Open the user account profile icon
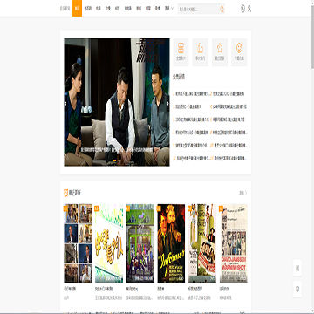Screen dimensions: 314x314 [249, 9]
